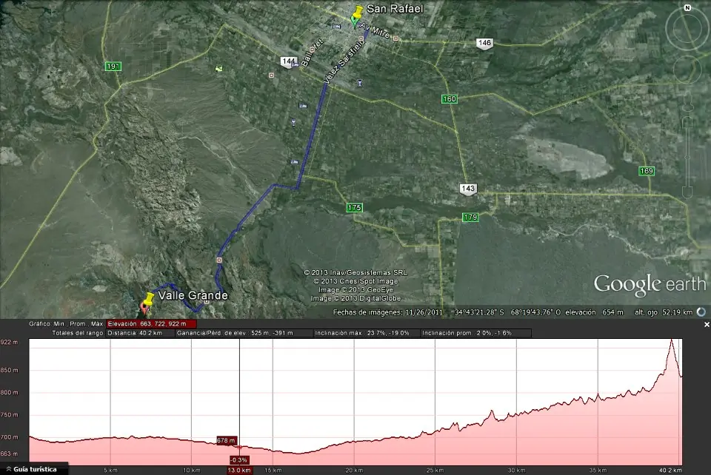Viewport: 711px width, 475px height.
Task: Click the compass N to reset north
Action: pos(687,8)
